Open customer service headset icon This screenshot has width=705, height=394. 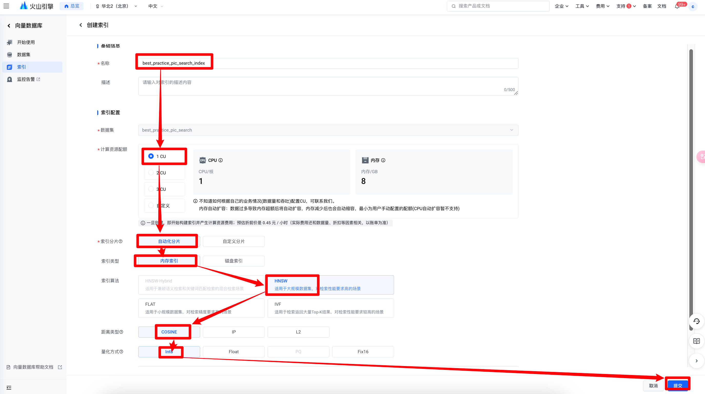696,321
